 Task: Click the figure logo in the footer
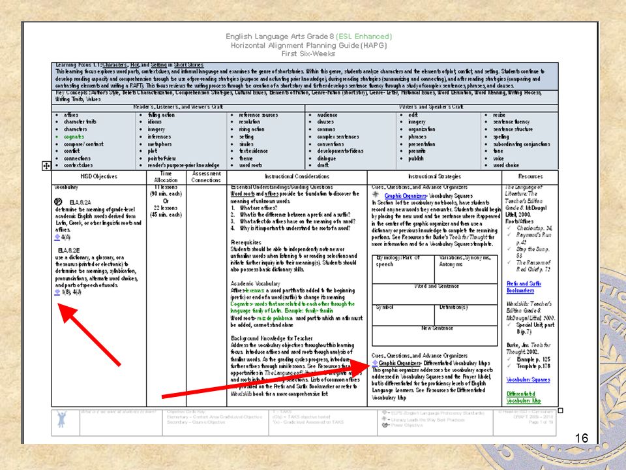tap(61, 419)
